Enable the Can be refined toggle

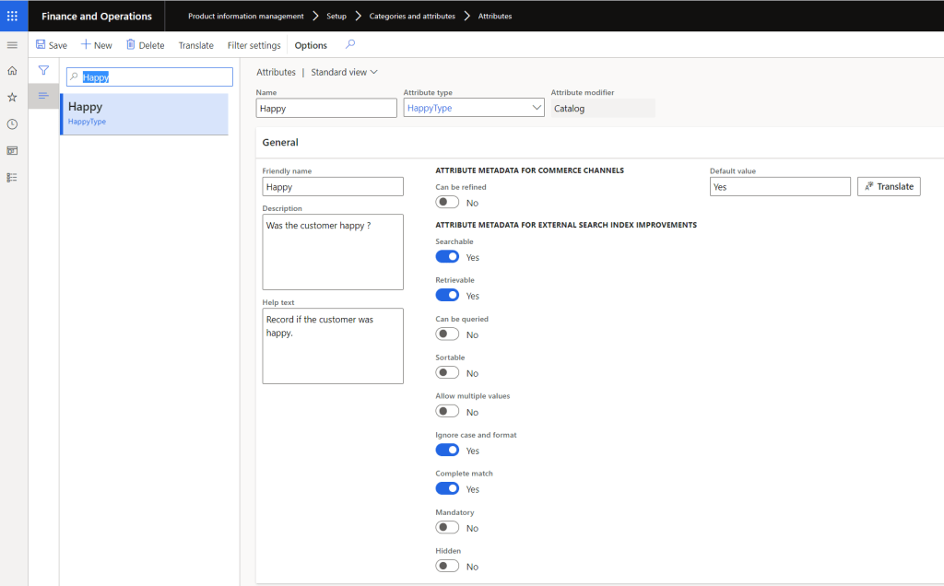coord(447,202)
